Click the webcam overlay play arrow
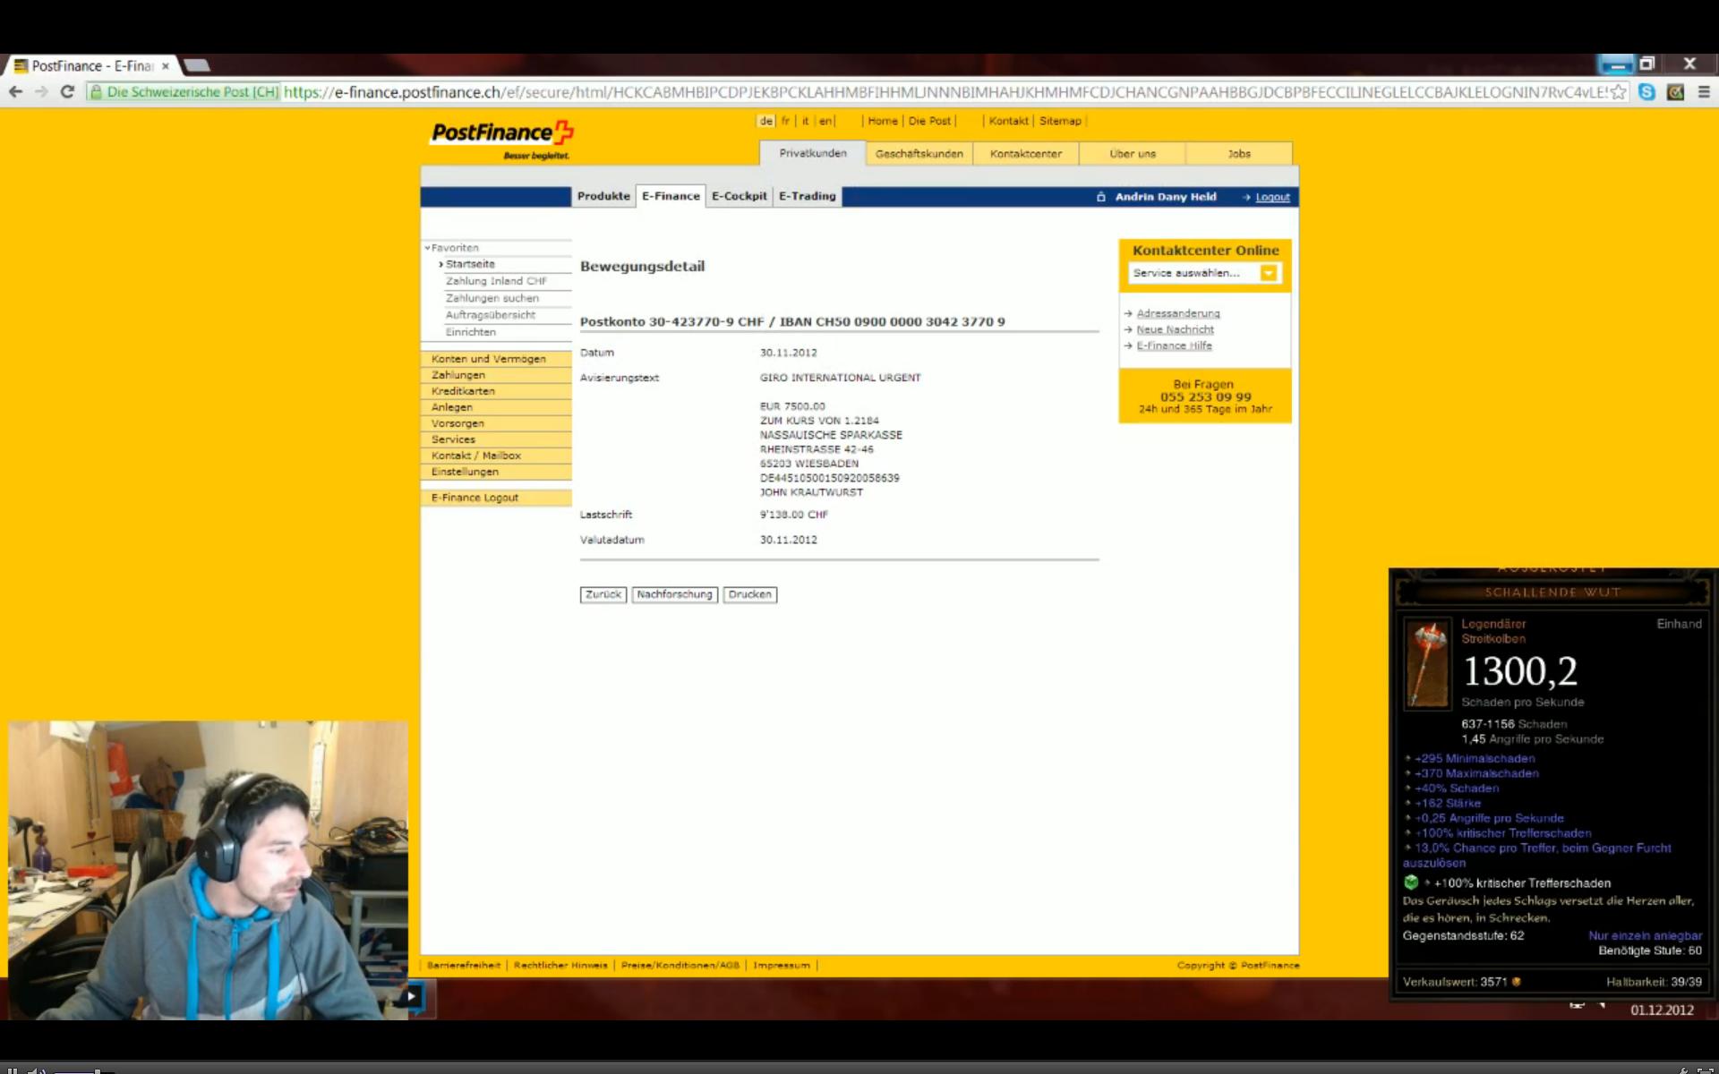1719x1074 pixels. (412, 995)
